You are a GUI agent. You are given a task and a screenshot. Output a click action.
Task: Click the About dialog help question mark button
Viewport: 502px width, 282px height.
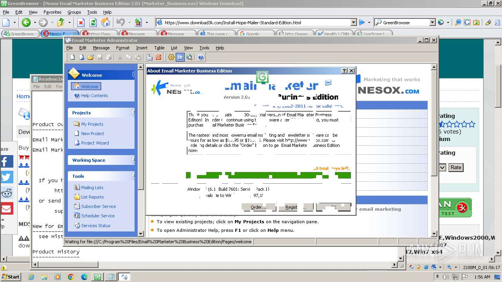(x=345, y=71)
